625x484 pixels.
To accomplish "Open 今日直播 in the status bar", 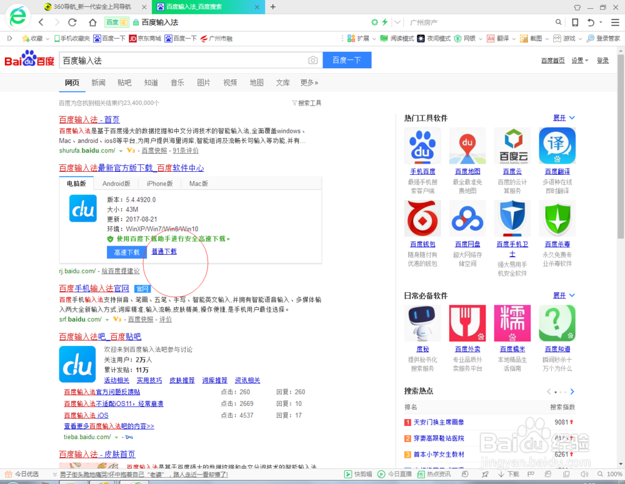I will 394,474.
